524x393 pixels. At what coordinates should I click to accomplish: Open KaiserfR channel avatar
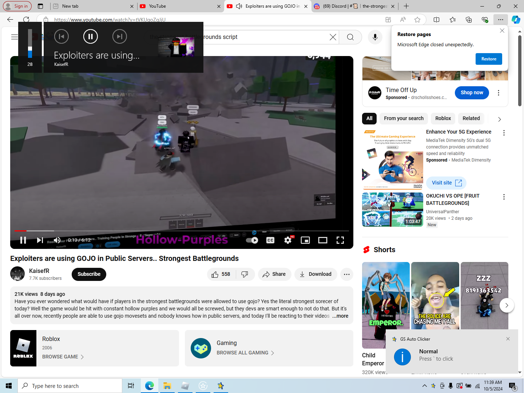point(17,274)
